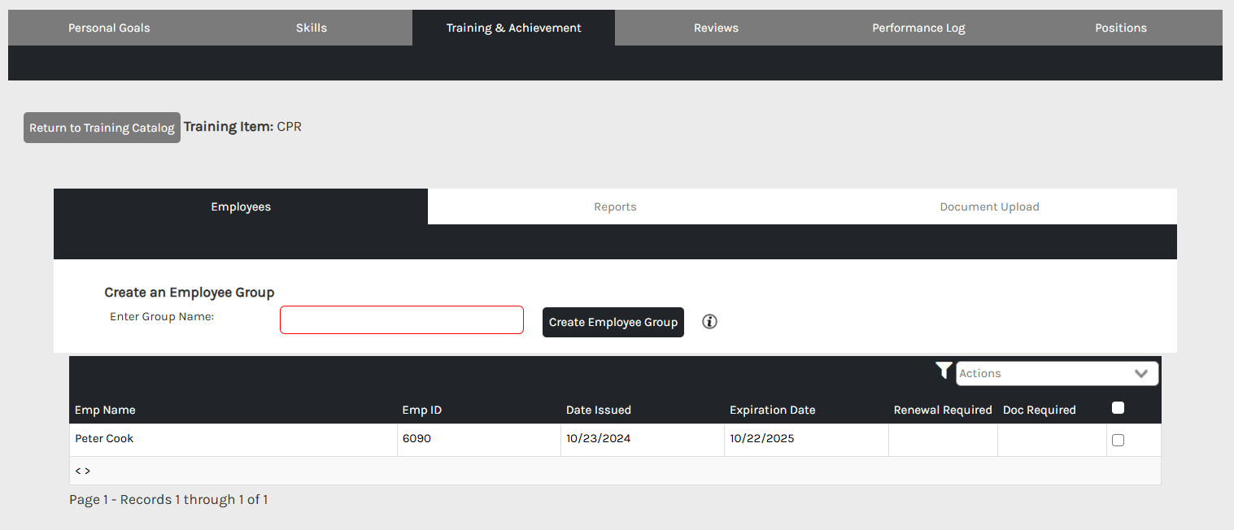Screen dimensions: 1234x530
Task: Click the Doc Required column header
Action: 1040,410
